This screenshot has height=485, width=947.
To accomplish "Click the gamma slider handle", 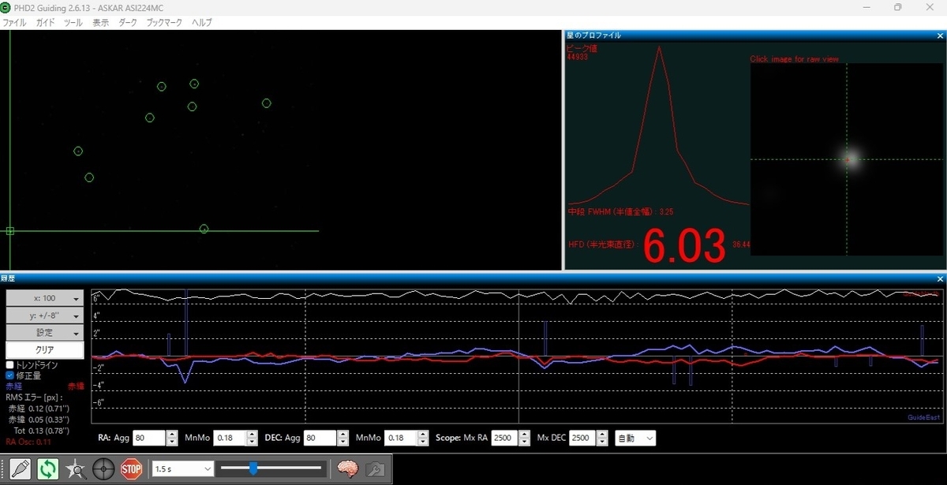I will 253,468.
